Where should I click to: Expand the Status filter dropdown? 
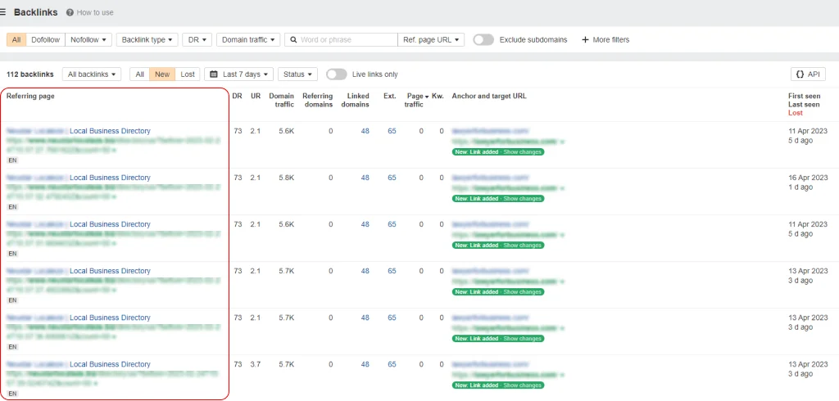(x=298, y=74)
